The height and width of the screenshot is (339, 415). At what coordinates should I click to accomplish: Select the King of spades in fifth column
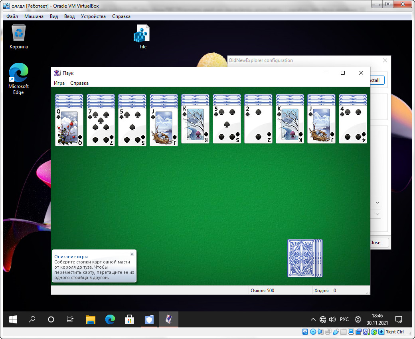pos(195,124)
